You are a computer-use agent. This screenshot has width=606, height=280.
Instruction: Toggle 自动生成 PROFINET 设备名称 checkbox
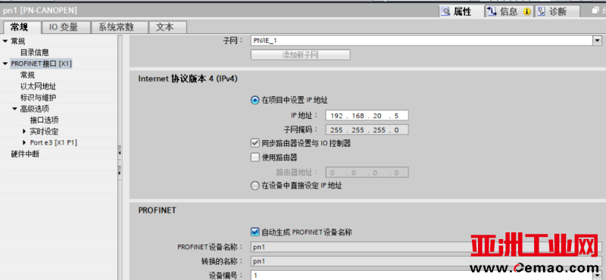click(255, 232)
